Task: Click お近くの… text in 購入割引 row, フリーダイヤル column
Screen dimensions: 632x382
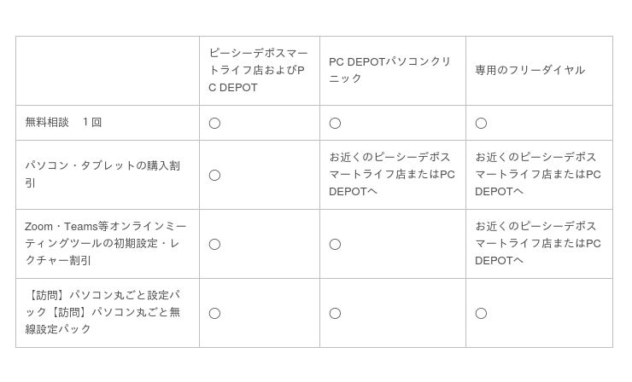Action: [x=537, y=174]
